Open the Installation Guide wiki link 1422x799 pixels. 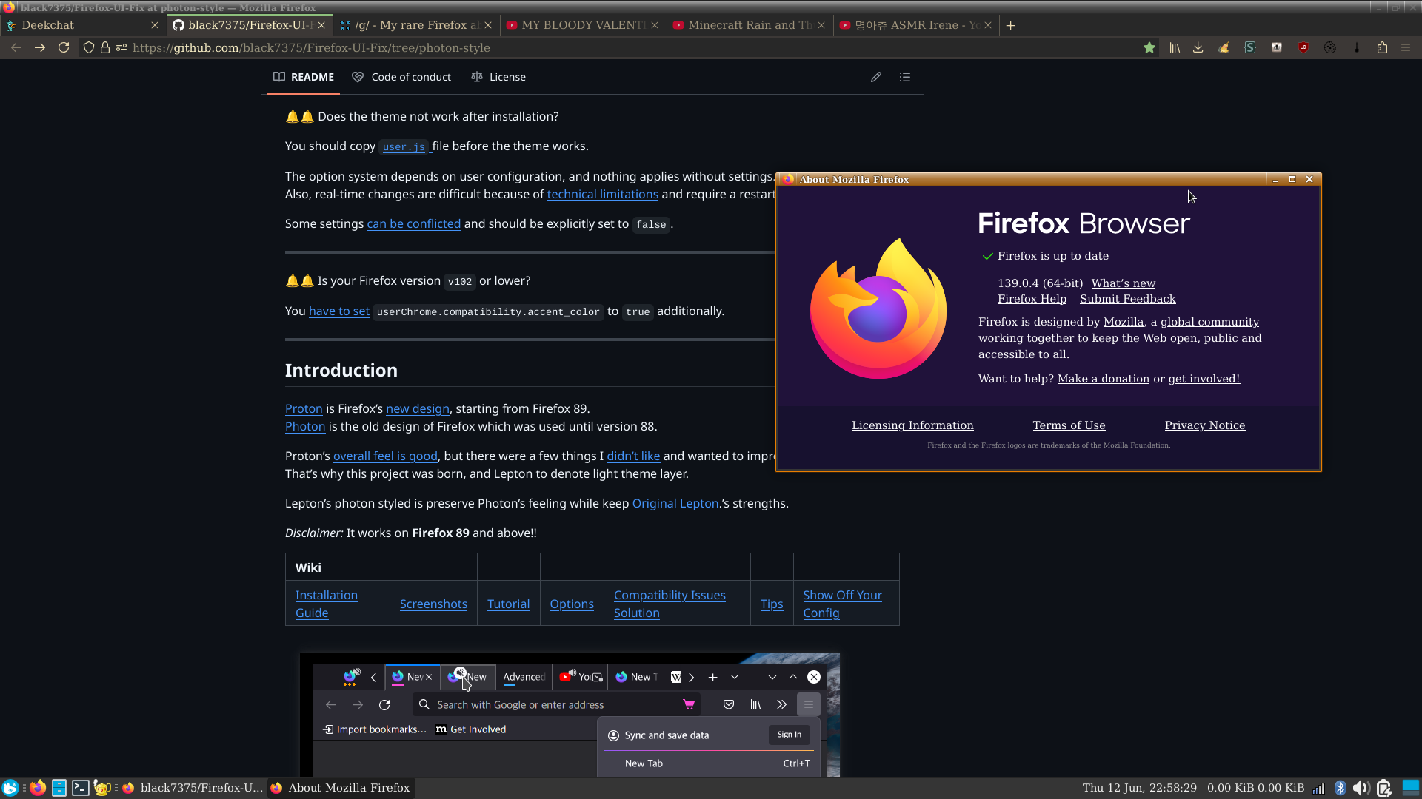point(326,604)
